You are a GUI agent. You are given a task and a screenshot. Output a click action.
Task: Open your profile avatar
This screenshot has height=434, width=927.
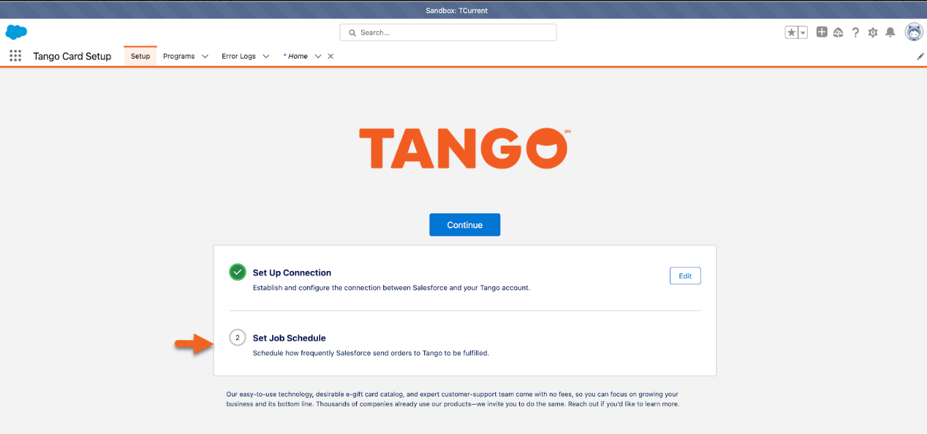[912, 32]
